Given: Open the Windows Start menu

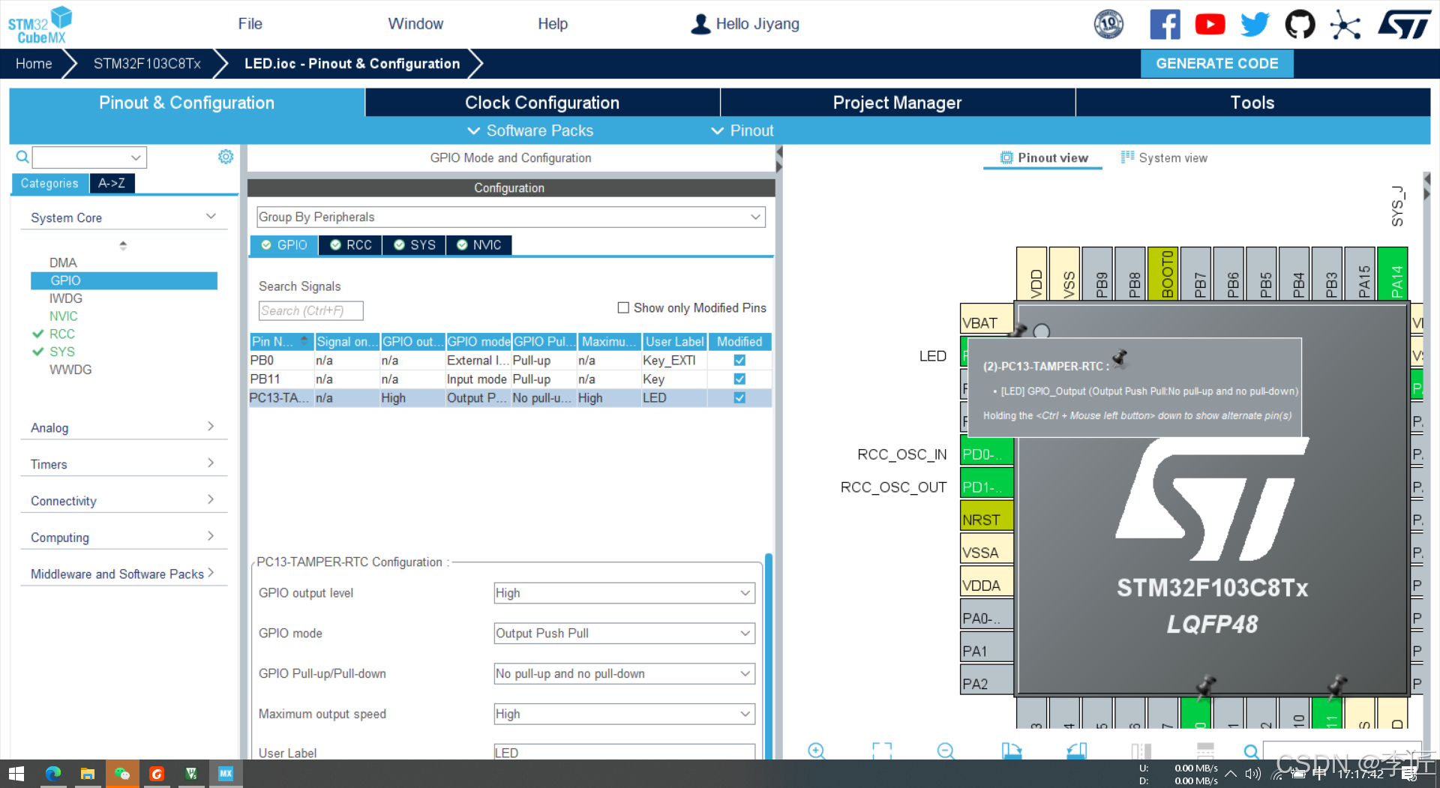Looking at the screenshot, I should (x=16, y=774).
